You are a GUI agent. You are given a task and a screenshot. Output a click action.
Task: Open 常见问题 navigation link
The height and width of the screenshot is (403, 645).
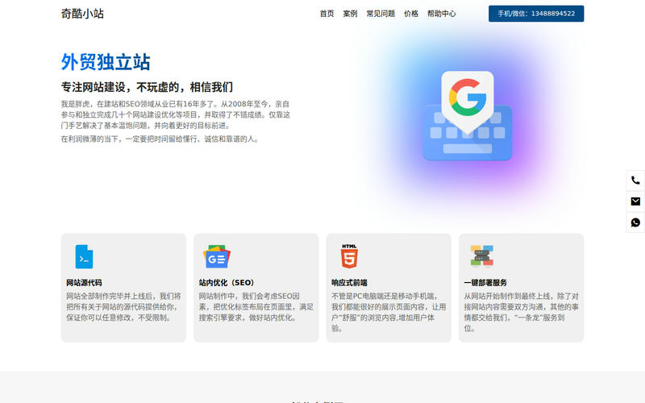pos(381,14)
